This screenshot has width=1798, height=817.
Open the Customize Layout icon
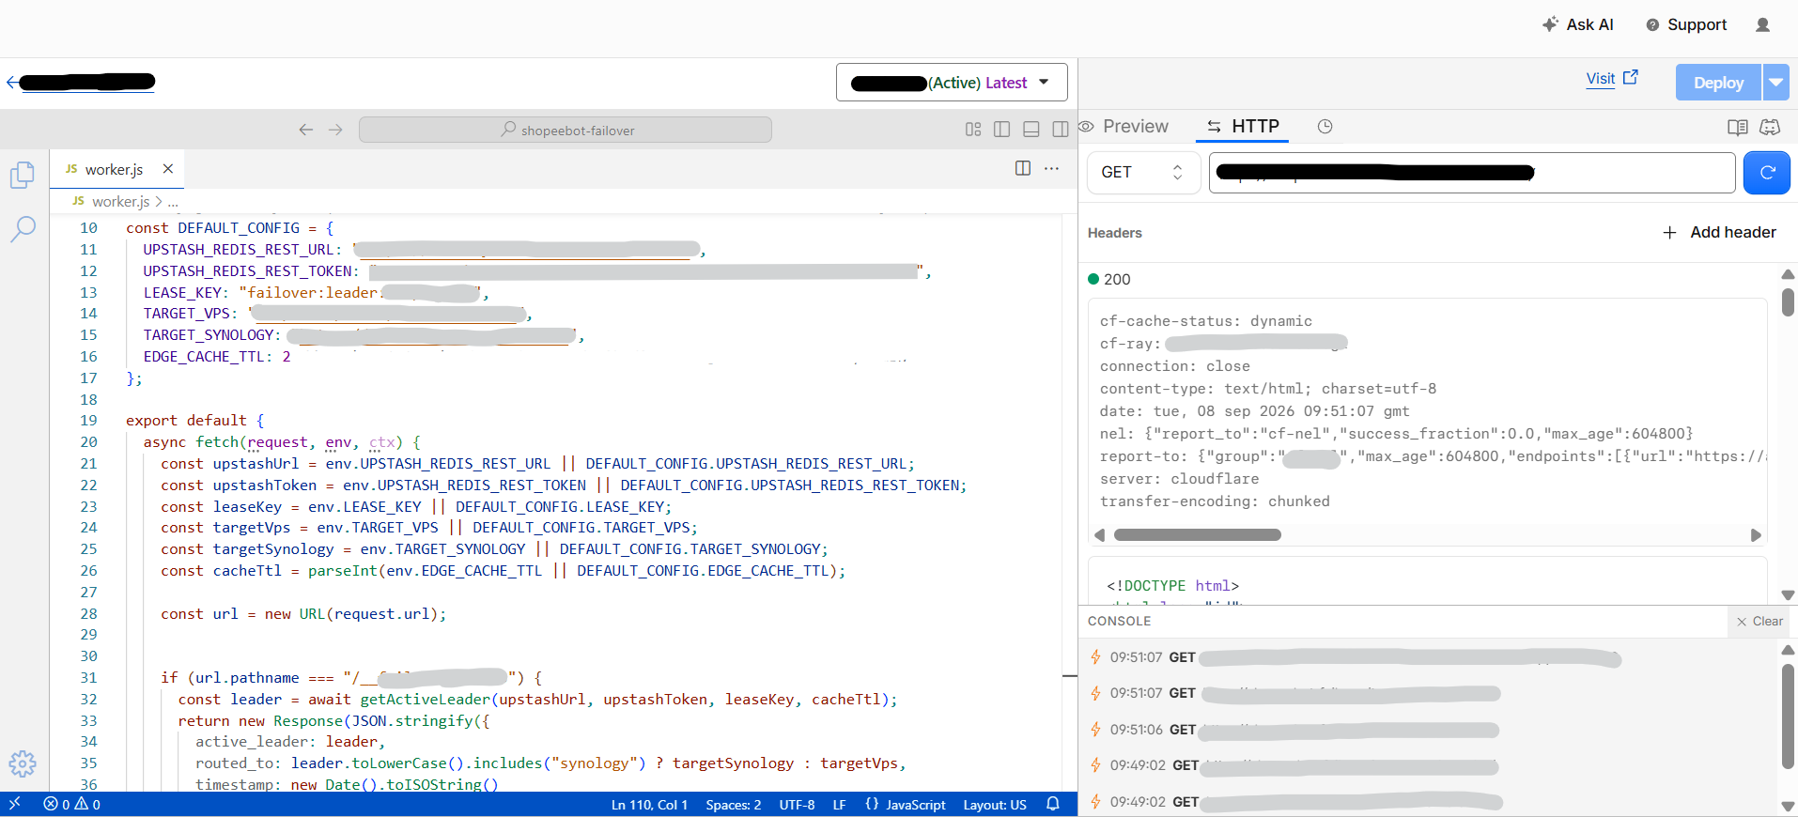tap(973, 130)
